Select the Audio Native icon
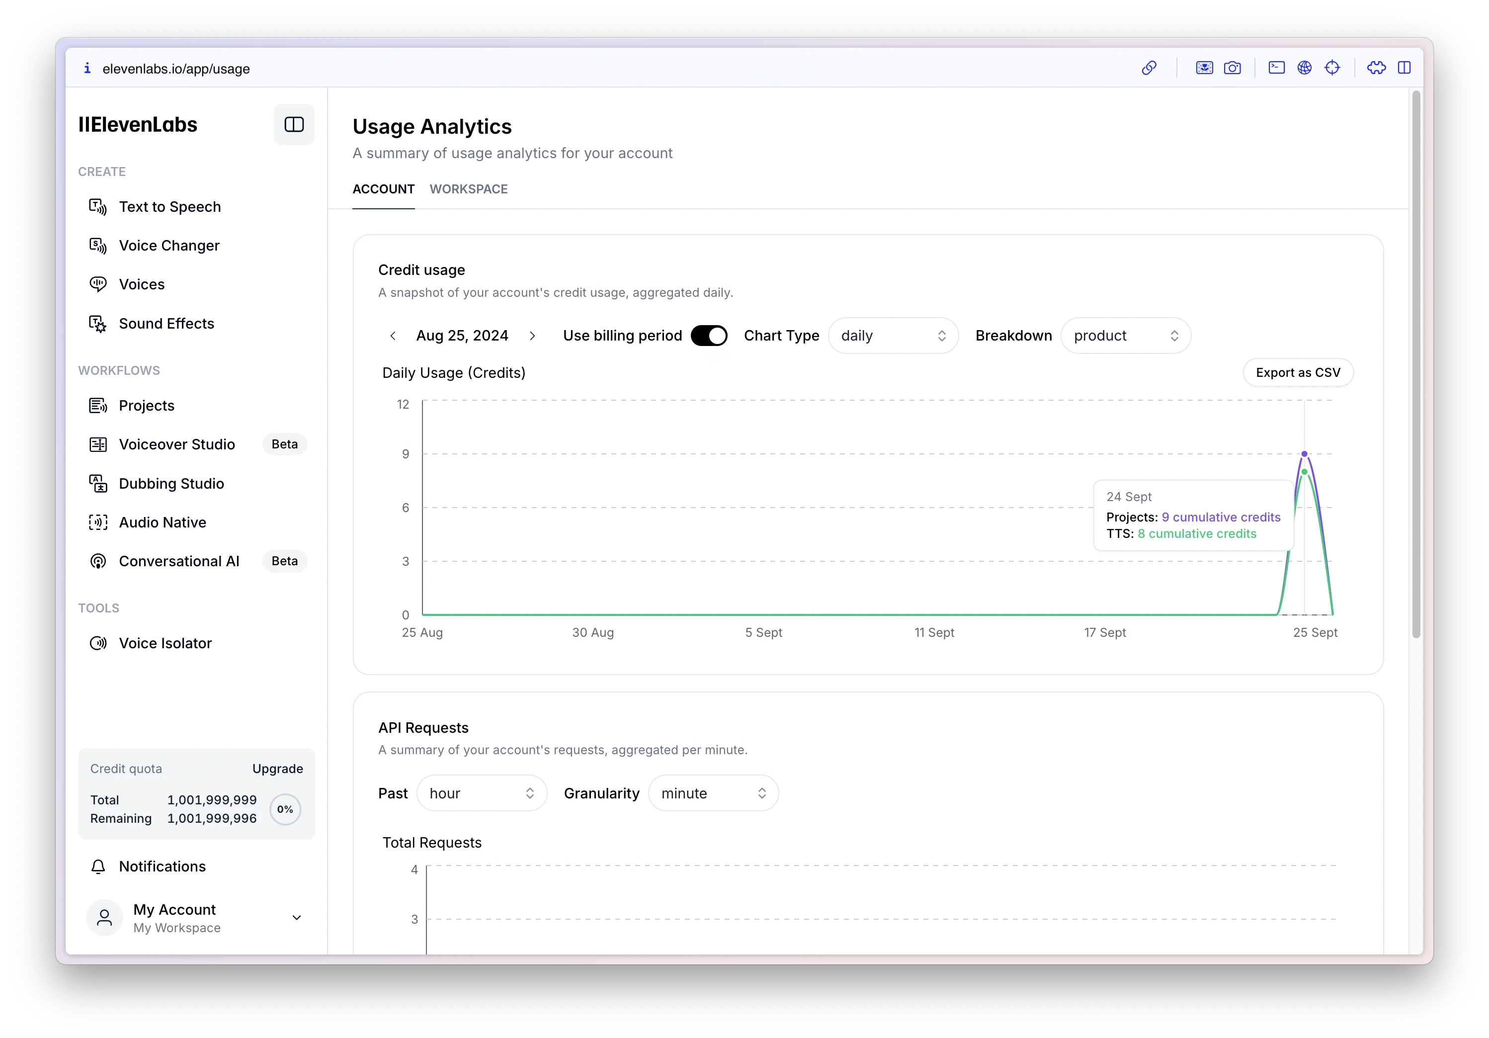 (x=98, y=522)
